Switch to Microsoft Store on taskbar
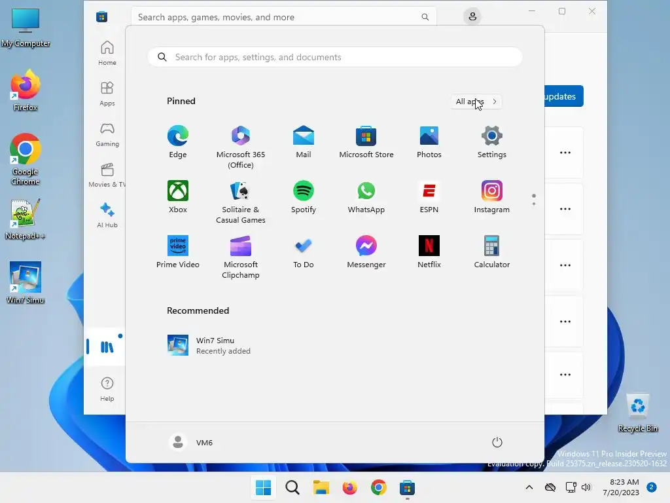670x503 pixels. pyautogui.click(x=407, y=487)
